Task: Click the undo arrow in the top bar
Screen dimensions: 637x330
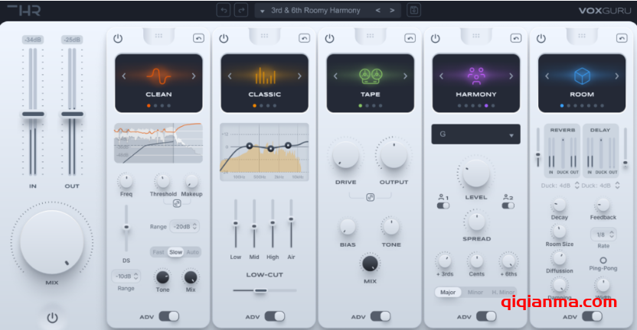Action: pos(224,10)
